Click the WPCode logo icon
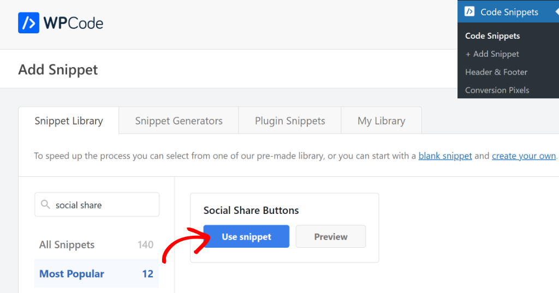Viewport: 559px width, 293px height. (28, 23)
